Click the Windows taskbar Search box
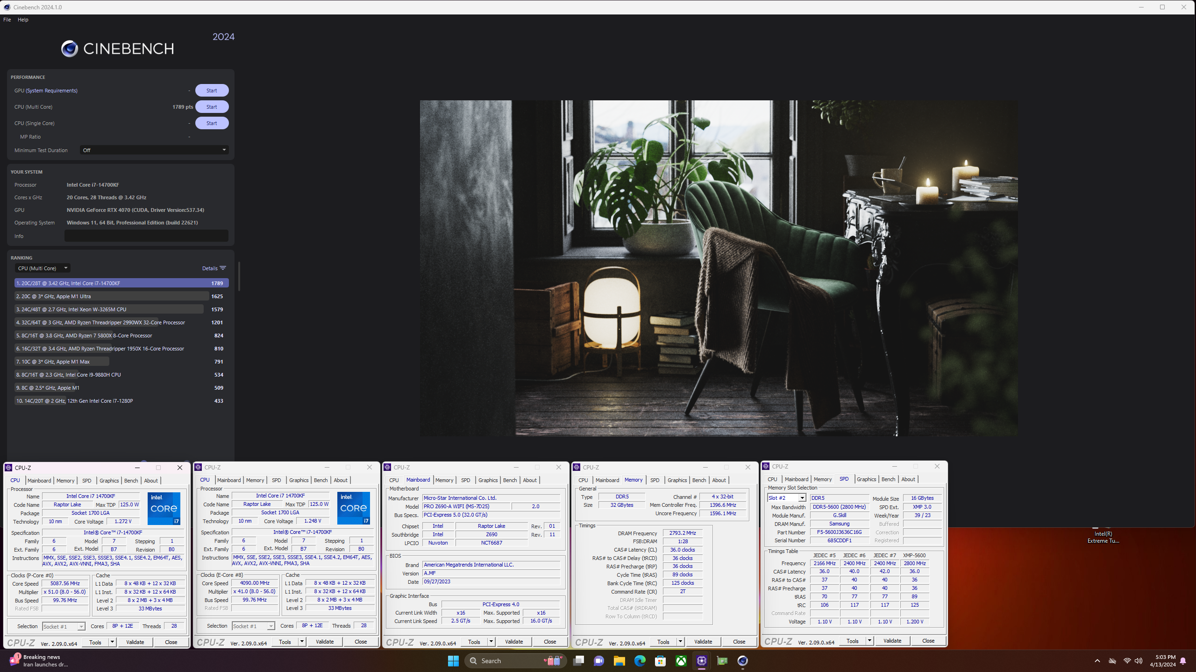Image resolution: width=1196 pixels, height=672 pixels. pyautogui.click(x=515, y=661)
